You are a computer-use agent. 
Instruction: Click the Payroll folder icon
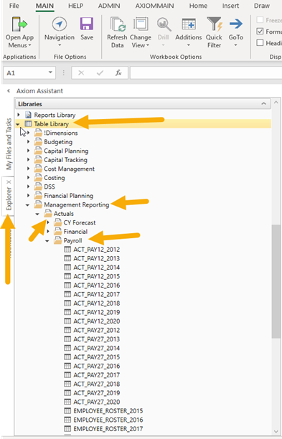(x=57, y=240)
